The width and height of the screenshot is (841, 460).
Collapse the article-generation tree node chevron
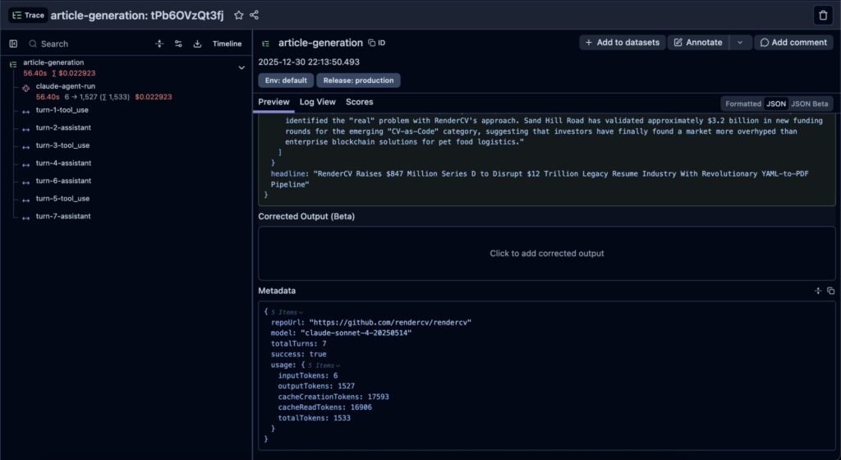pyautogui.click(x=241, y=67)
